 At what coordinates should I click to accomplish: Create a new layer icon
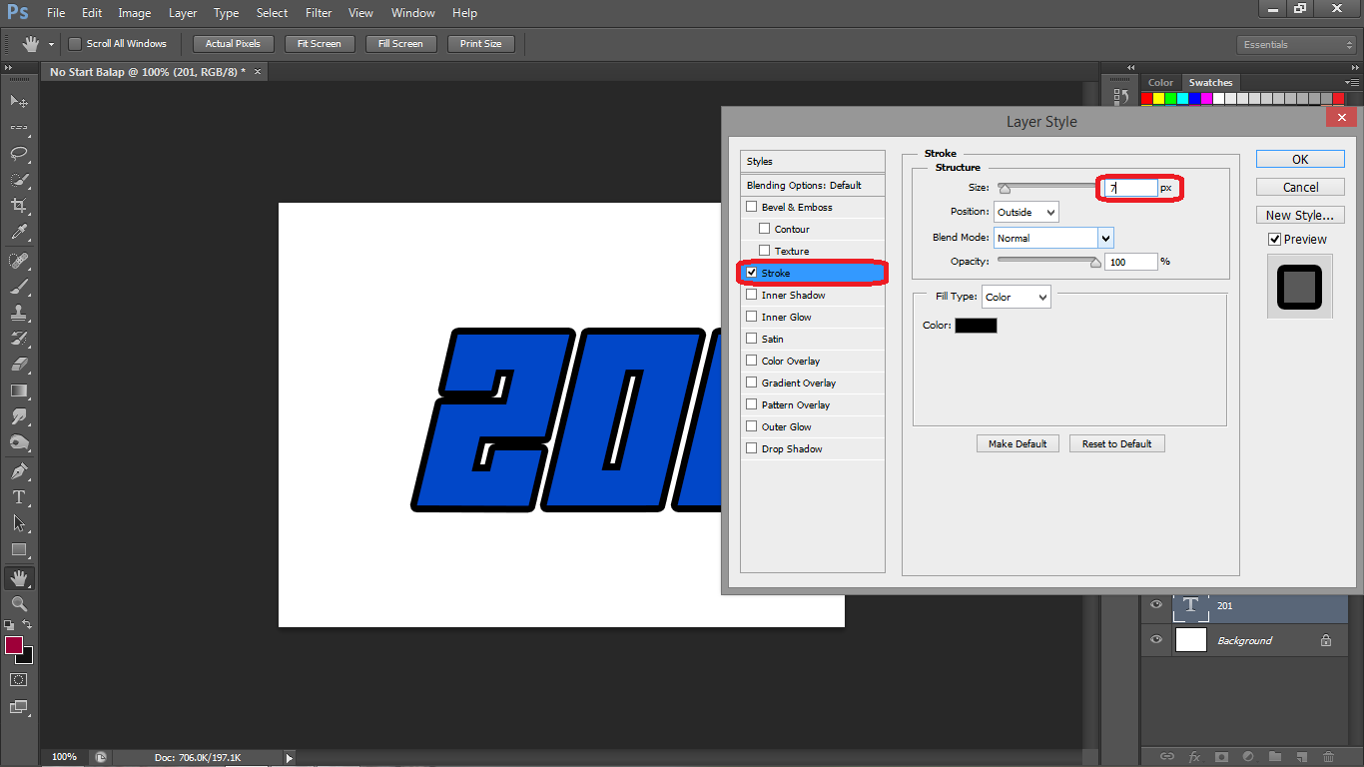click(1301, 757)
